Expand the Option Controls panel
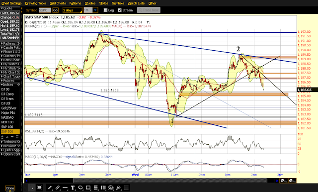The width and height of the screenshot is (318, 192). tap(10, 154)
